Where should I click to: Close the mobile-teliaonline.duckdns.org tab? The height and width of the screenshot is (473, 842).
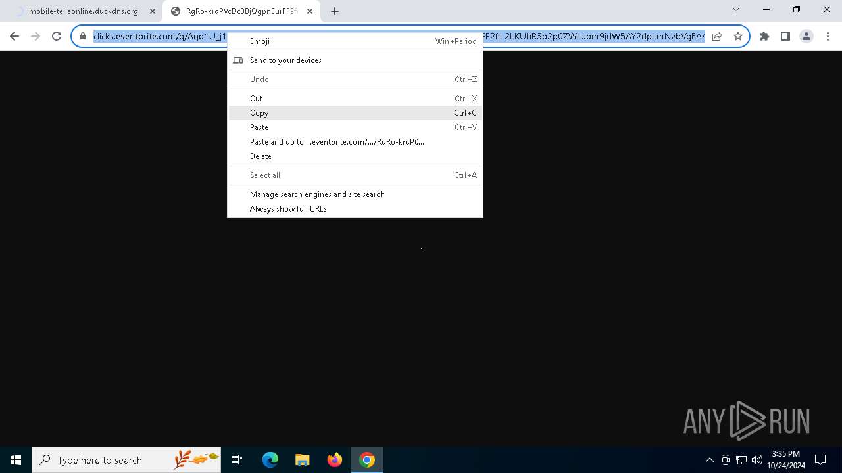[153, 11]
